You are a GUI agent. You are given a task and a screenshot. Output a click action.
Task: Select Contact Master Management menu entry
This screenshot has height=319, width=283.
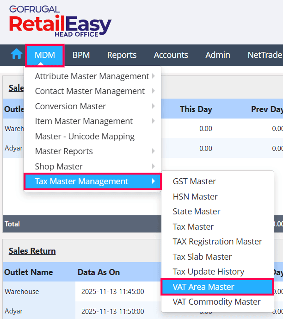[x=92, y=91]
